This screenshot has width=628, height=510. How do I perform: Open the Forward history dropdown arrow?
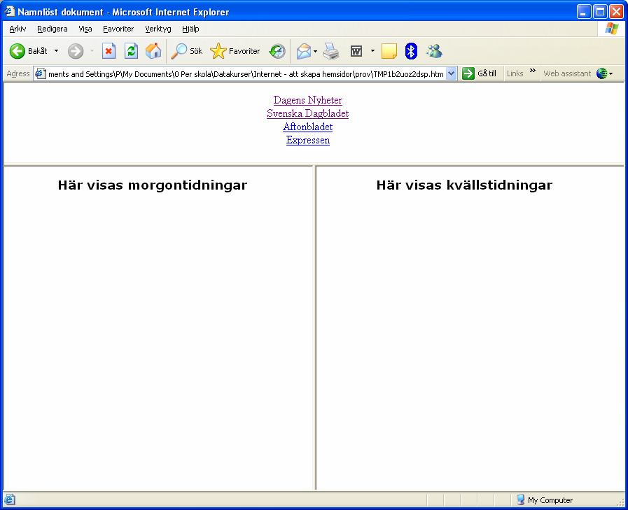[92, 51]
